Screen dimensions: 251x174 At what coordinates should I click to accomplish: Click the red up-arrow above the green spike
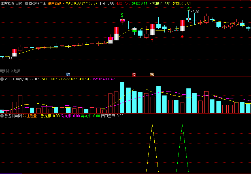tap(182, 36)
